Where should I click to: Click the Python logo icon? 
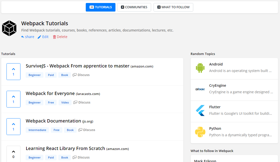click(200, 132)
